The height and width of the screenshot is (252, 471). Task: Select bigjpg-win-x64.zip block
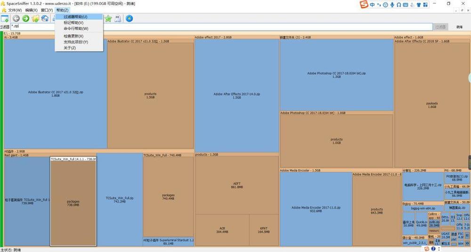pyautogui.click(x=423, y=208)
